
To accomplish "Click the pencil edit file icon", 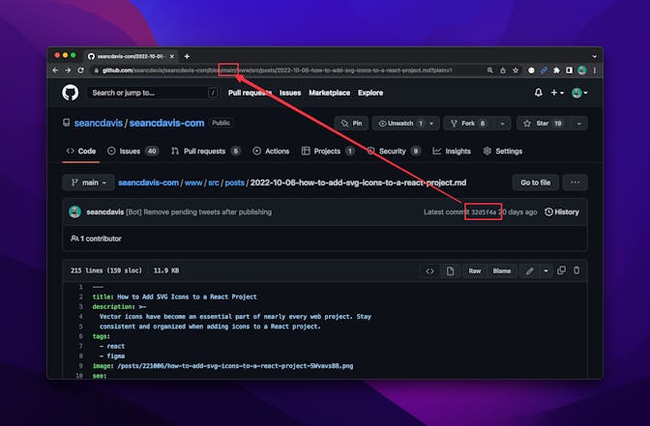I will [529, 270].
